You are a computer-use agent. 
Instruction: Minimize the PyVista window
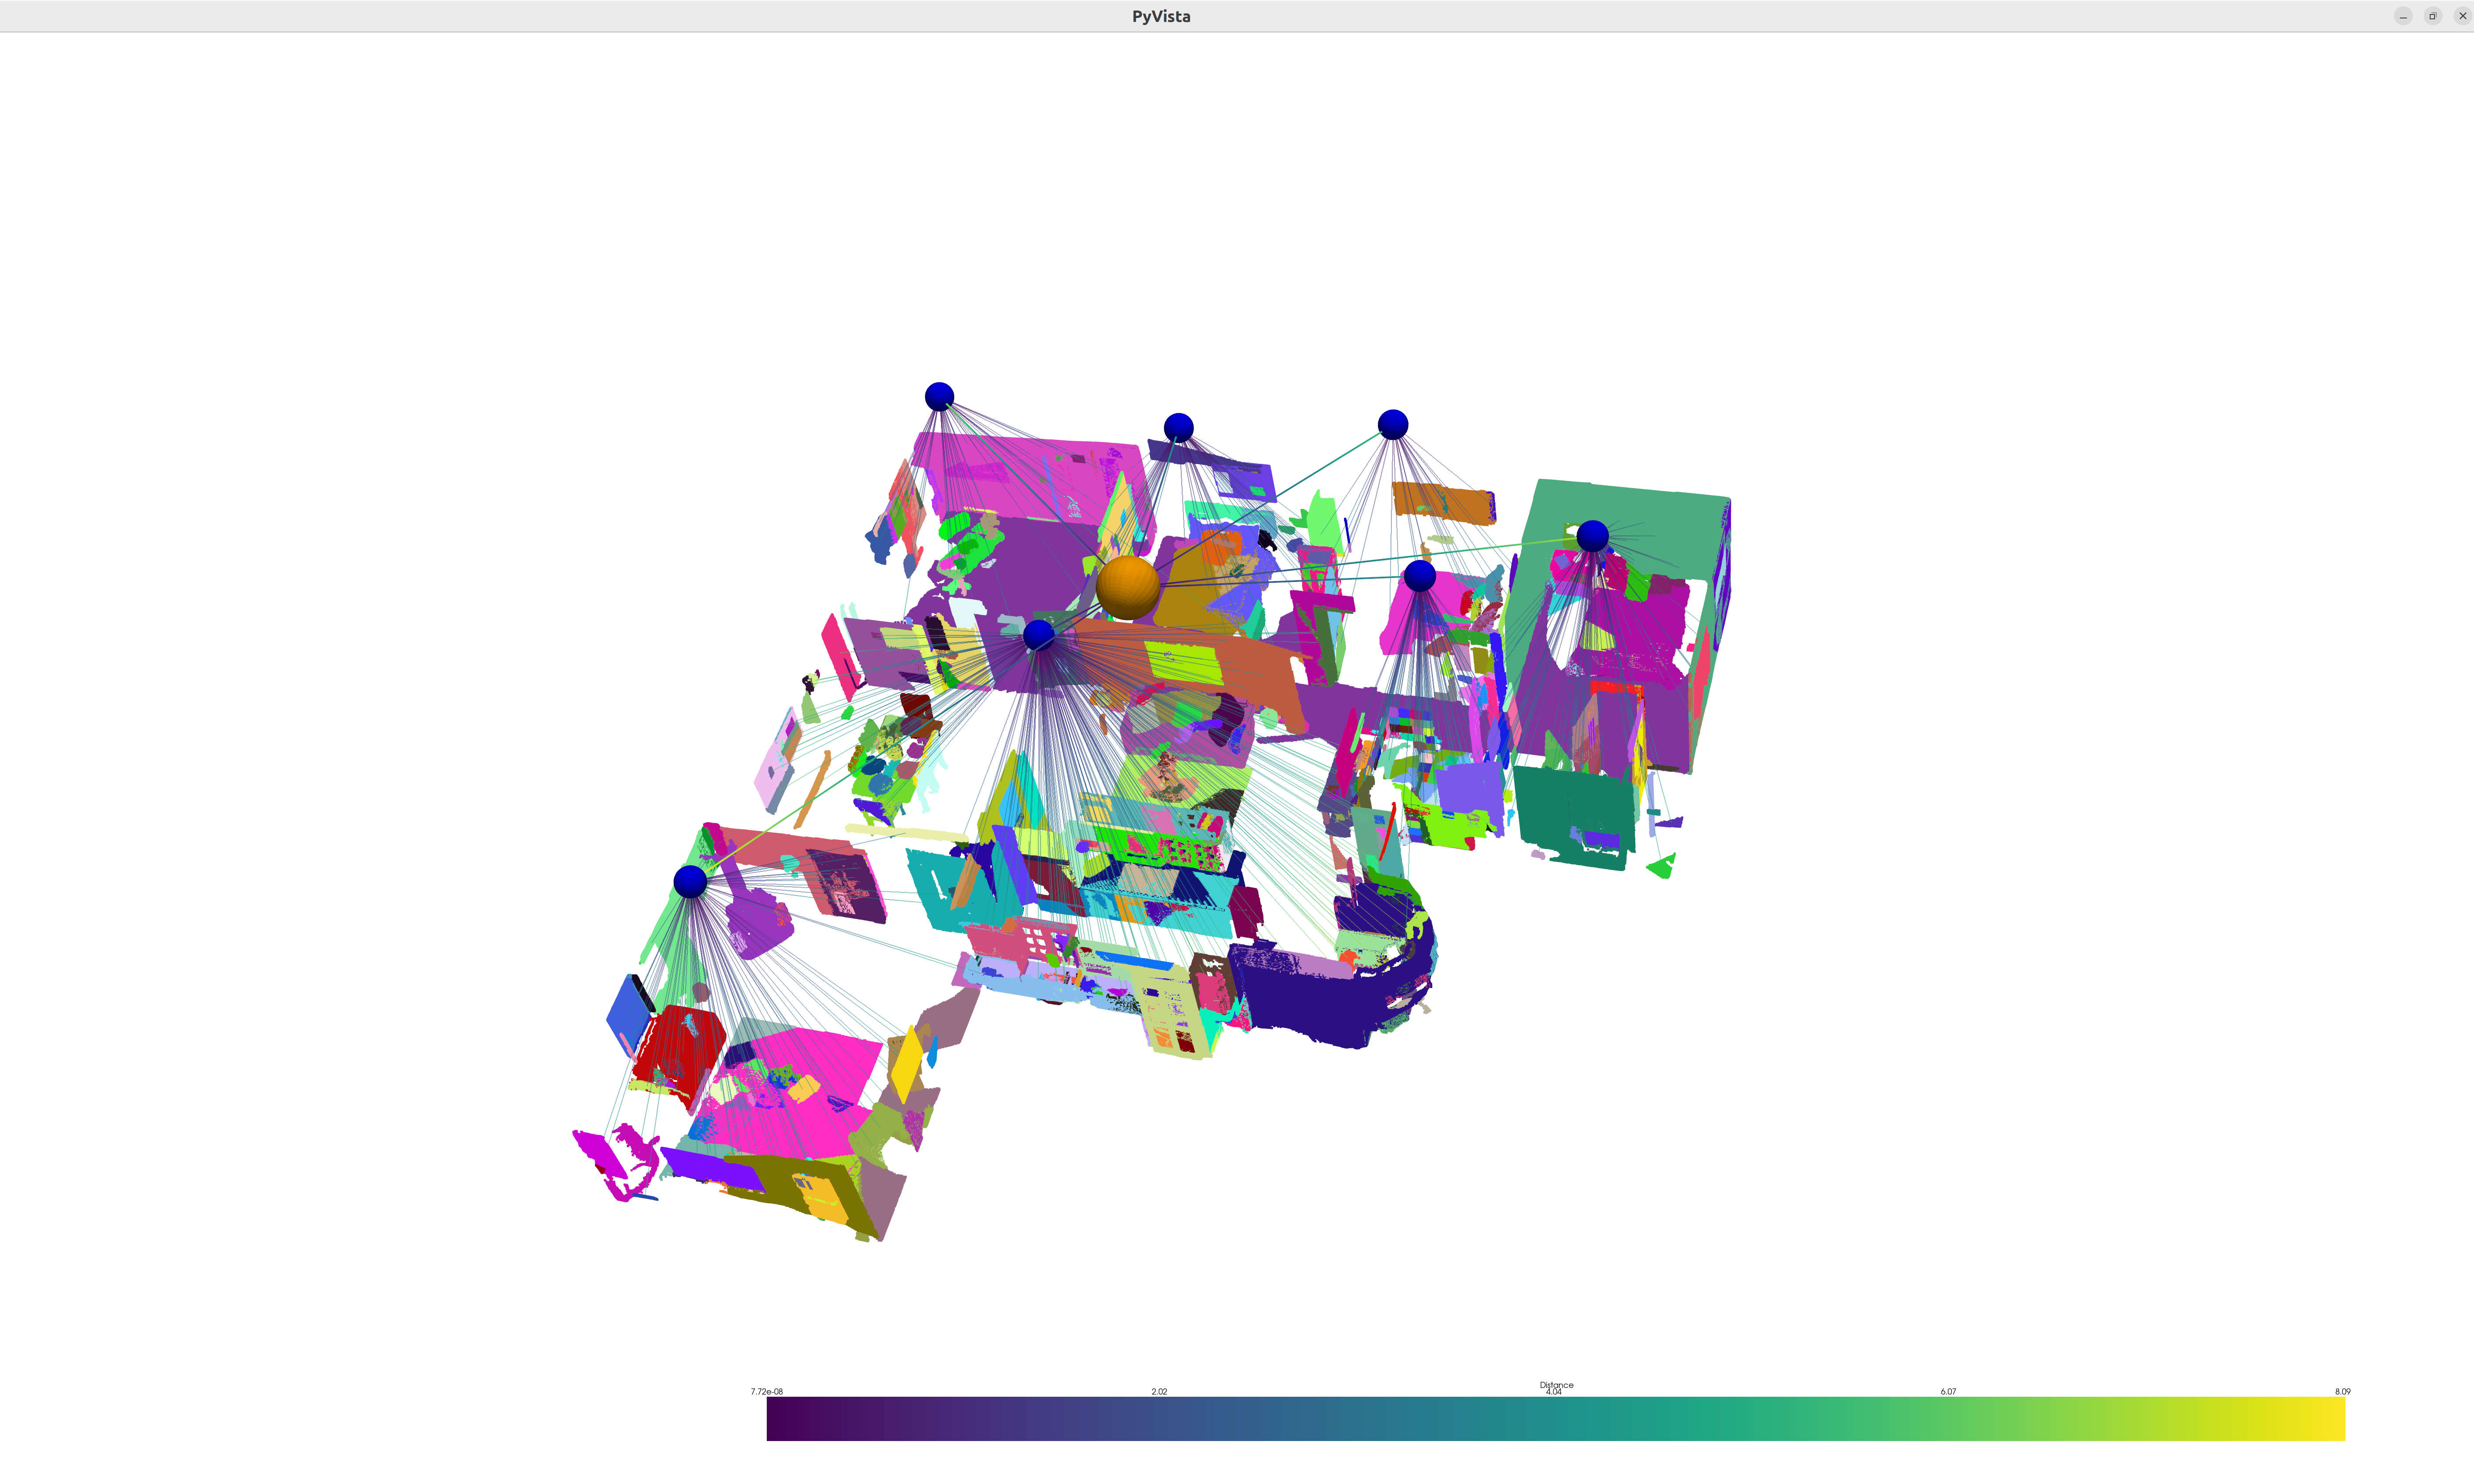tap(2403, 16)
